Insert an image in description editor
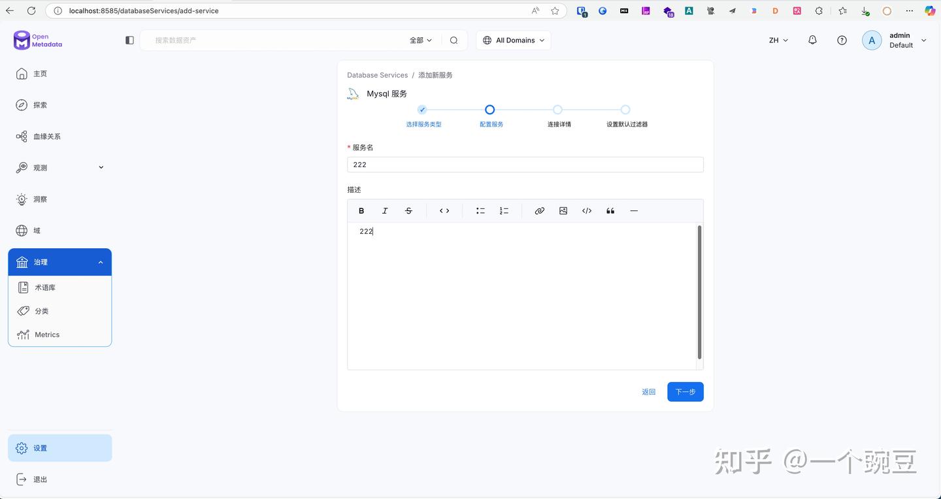Viewport: 941px width, 499px height. pyautogui.click(x=563, y=211)
